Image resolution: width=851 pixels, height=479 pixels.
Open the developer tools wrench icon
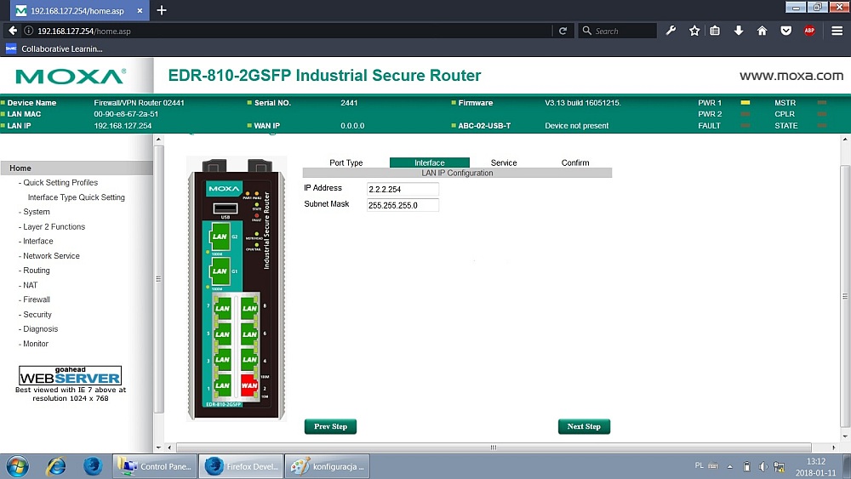tap(671, 31)
